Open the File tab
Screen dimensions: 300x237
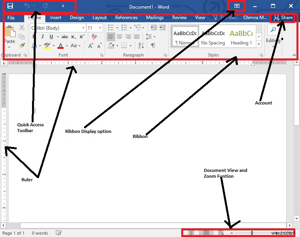click(11, 18)
